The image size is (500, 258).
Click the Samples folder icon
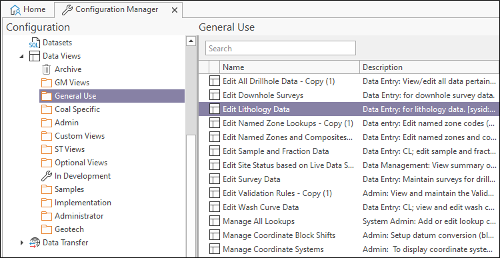click(47, 189)
